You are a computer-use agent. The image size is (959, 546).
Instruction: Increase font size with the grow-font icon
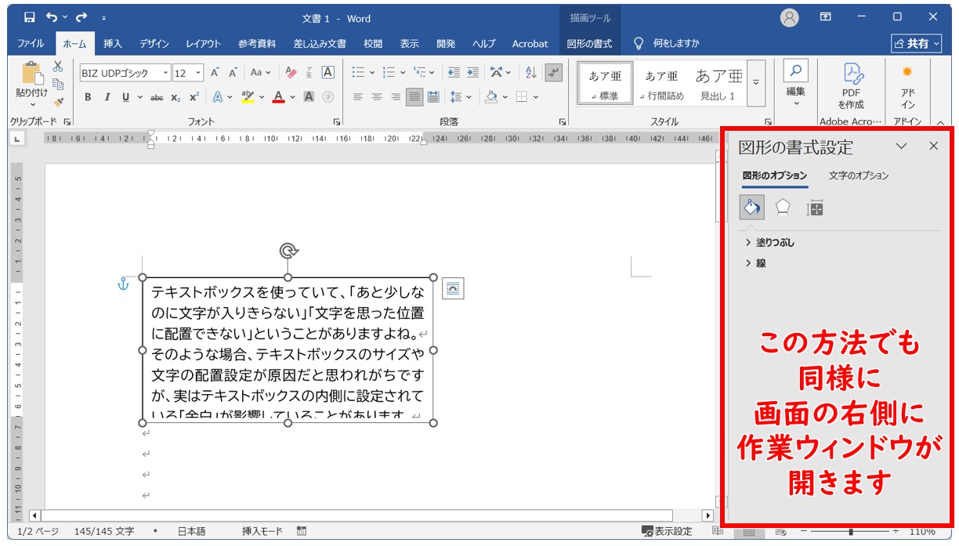[215, 73]
